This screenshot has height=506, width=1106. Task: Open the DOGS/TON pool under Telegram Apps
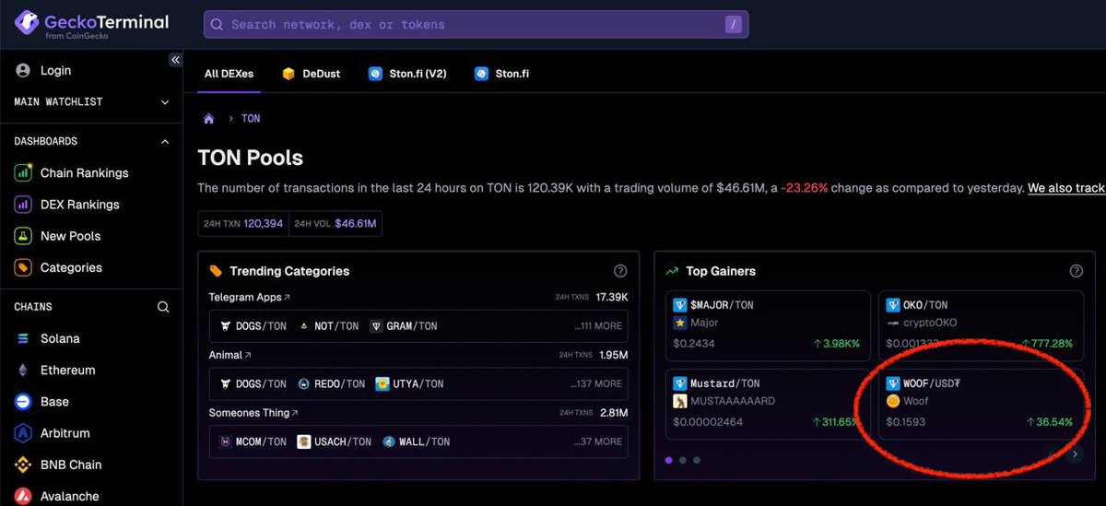253,326
